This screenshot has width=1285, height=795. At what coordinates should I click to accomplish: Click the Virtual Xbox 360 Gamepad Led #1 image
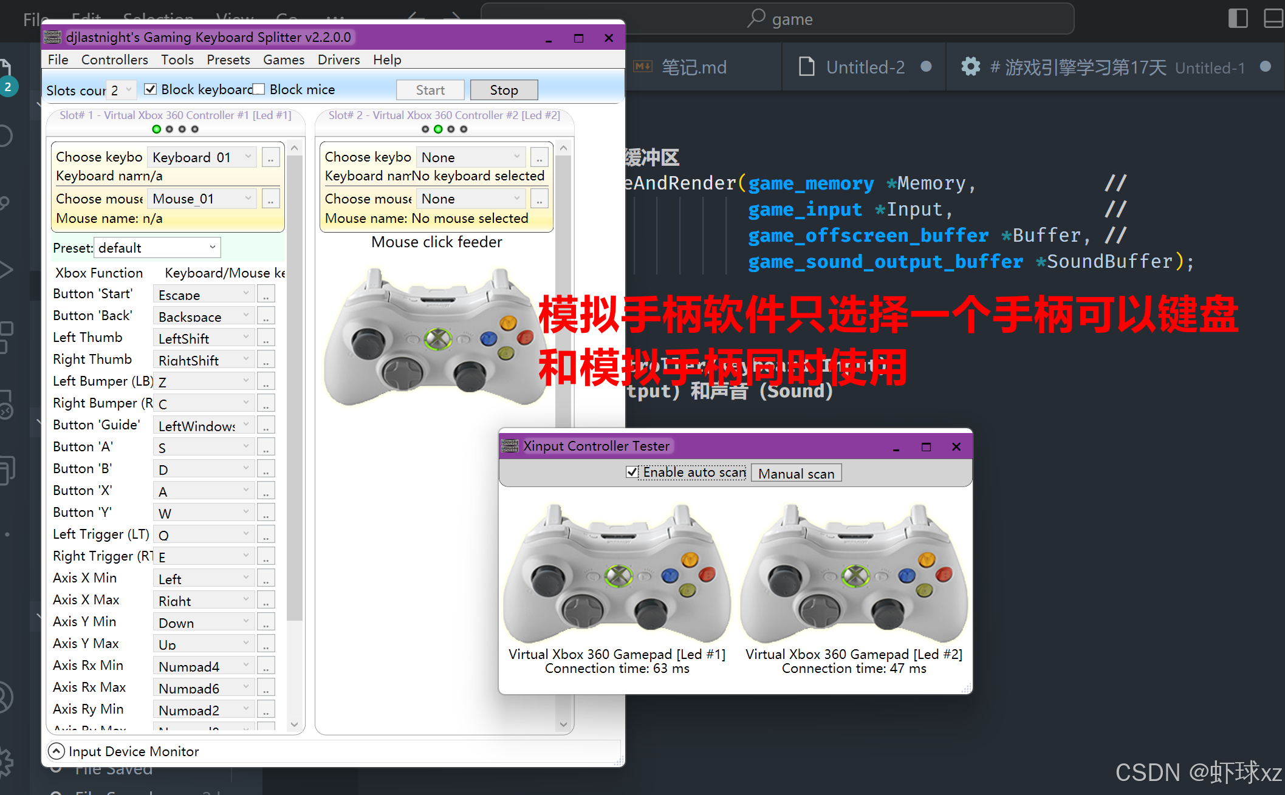(617, 573)
